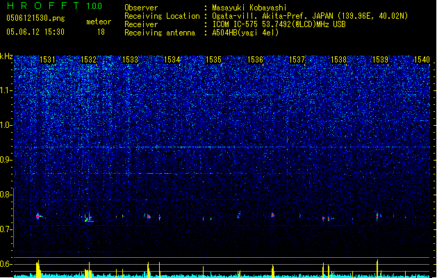Click the 1536 time marker
437x278 pixels.
(255, 60)
